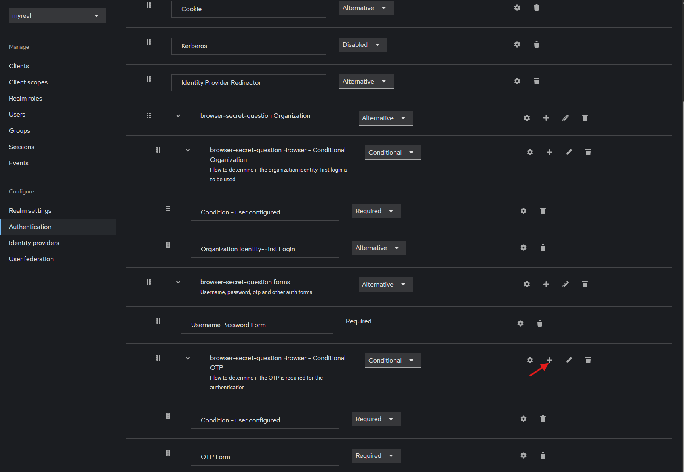Edit browser-secret-question Organization flow with pencil
The image size is (684, 472).
coord(565,118)
